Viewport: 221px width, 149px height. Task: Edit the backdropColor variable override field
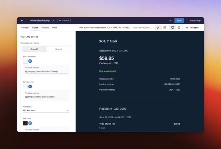46,71
